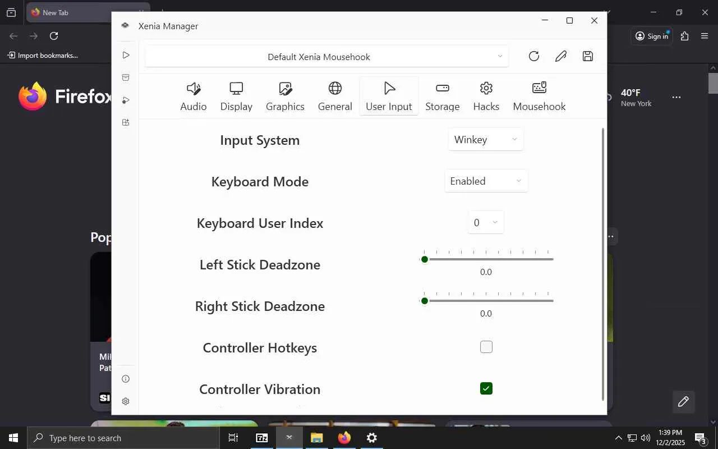Click the pencil customize button on Firefox new tab
Screen dimensions: 718x449
[x=684, y=401]
